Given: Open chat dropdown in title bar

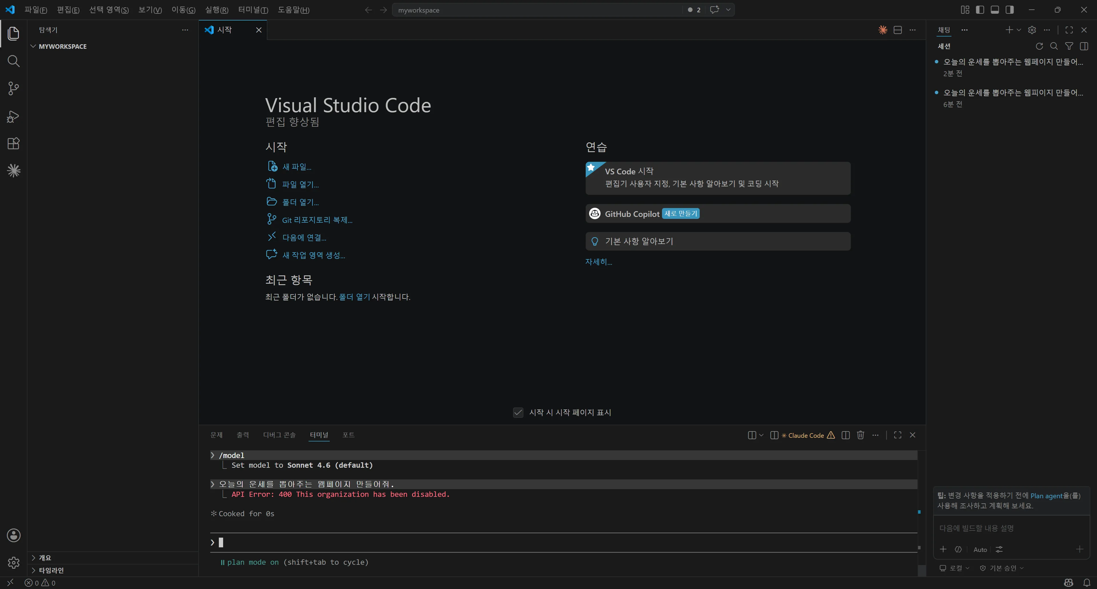Looking at the screenshot, I should click(728, 10).
